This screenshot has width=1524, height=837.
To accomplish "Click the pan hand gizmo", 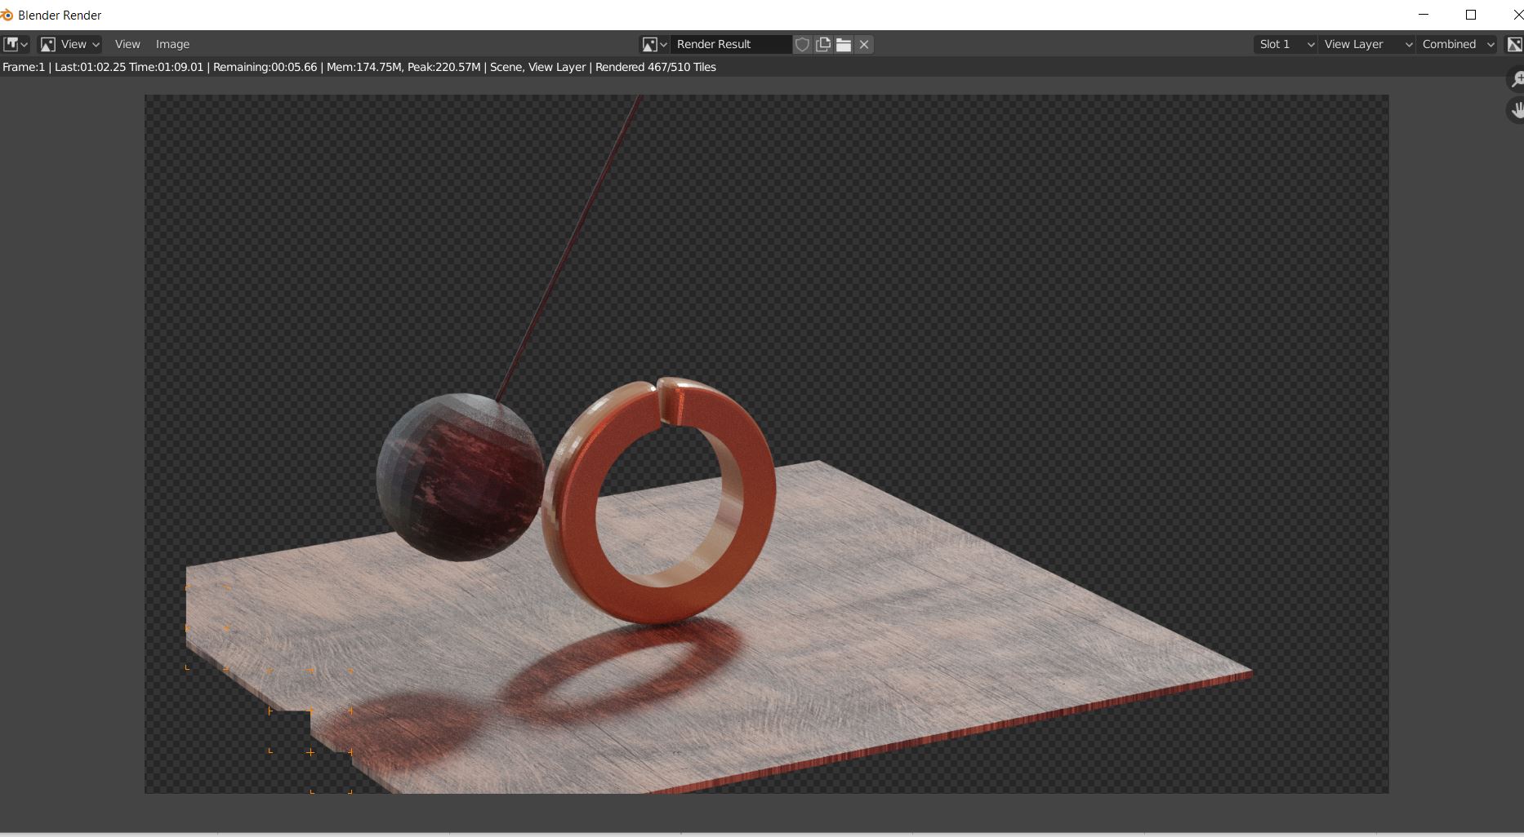I will pyautogui.click(x=1517, y=109).
